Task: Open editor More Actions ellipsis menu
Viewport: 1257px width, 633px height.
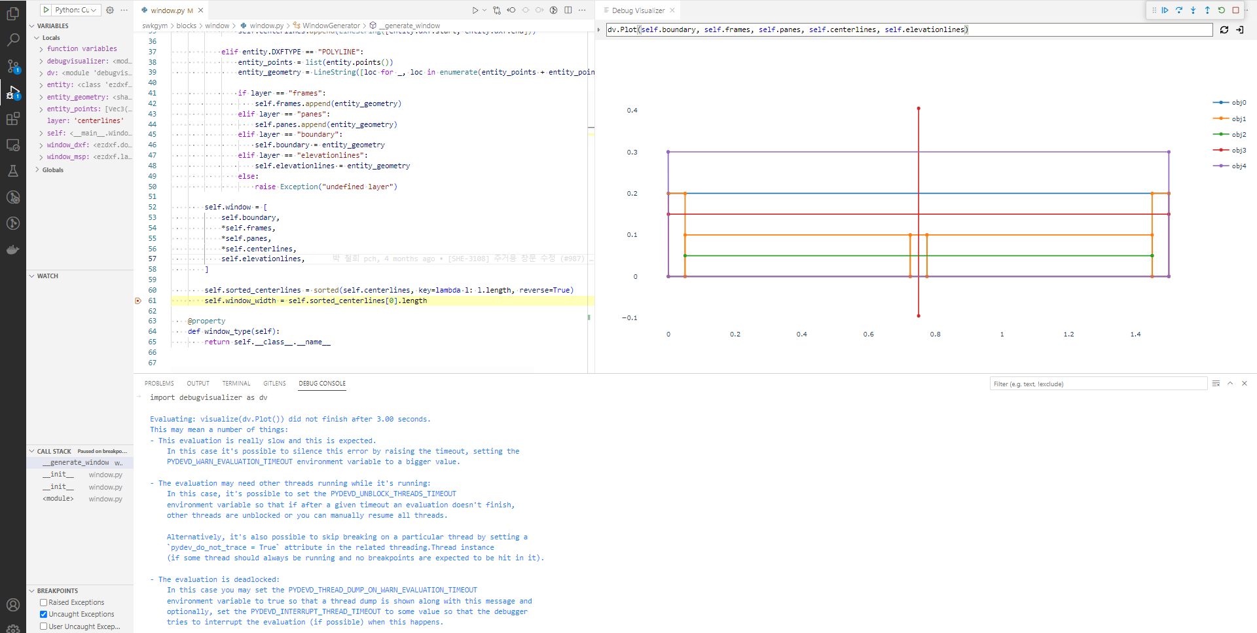Action: click(582, 10)
